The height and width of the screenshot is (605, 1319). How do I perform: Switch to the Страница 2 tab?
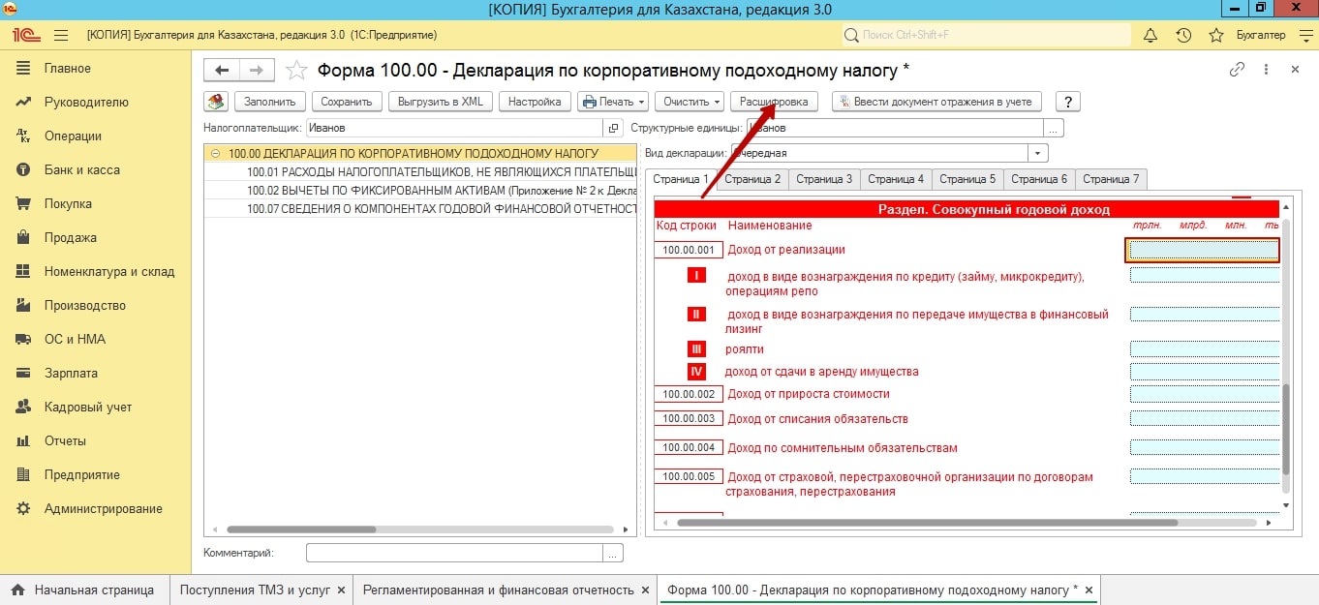pyautogui.click(x=752, y=179)
